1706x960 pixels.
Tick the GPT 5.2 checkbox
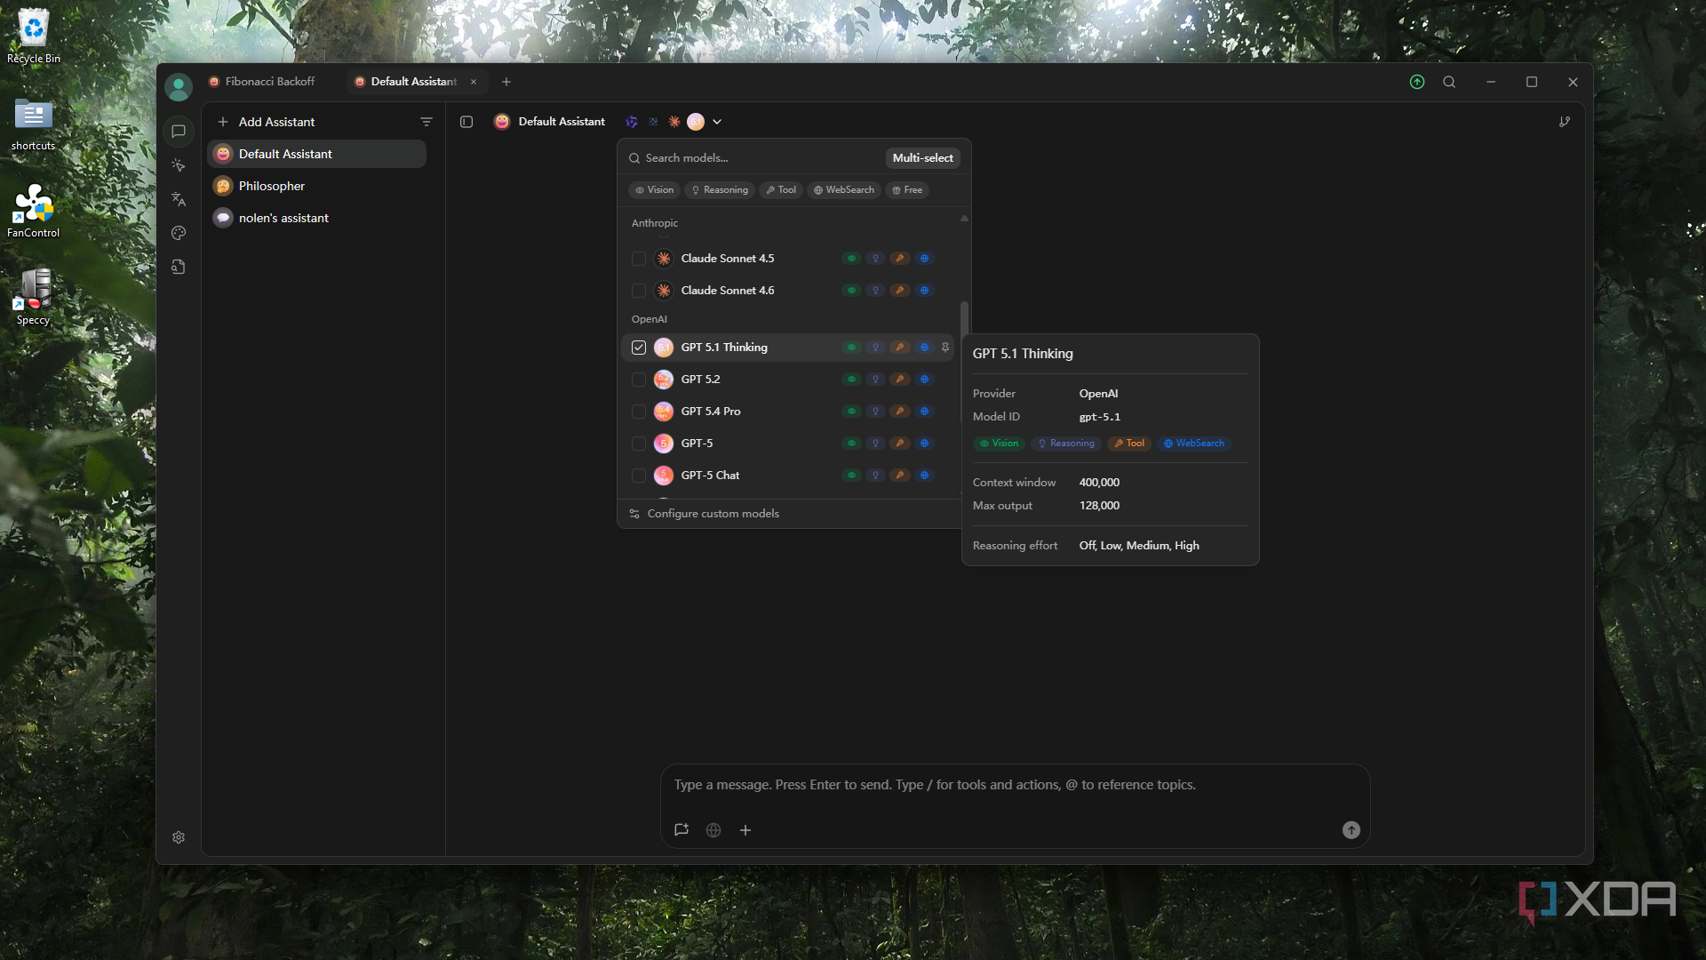point(639,380)
